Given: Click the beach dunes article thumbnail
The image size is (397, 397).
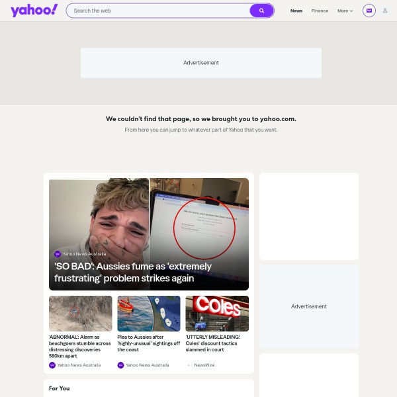Looking at the screenshot, I should coord(80,314).
